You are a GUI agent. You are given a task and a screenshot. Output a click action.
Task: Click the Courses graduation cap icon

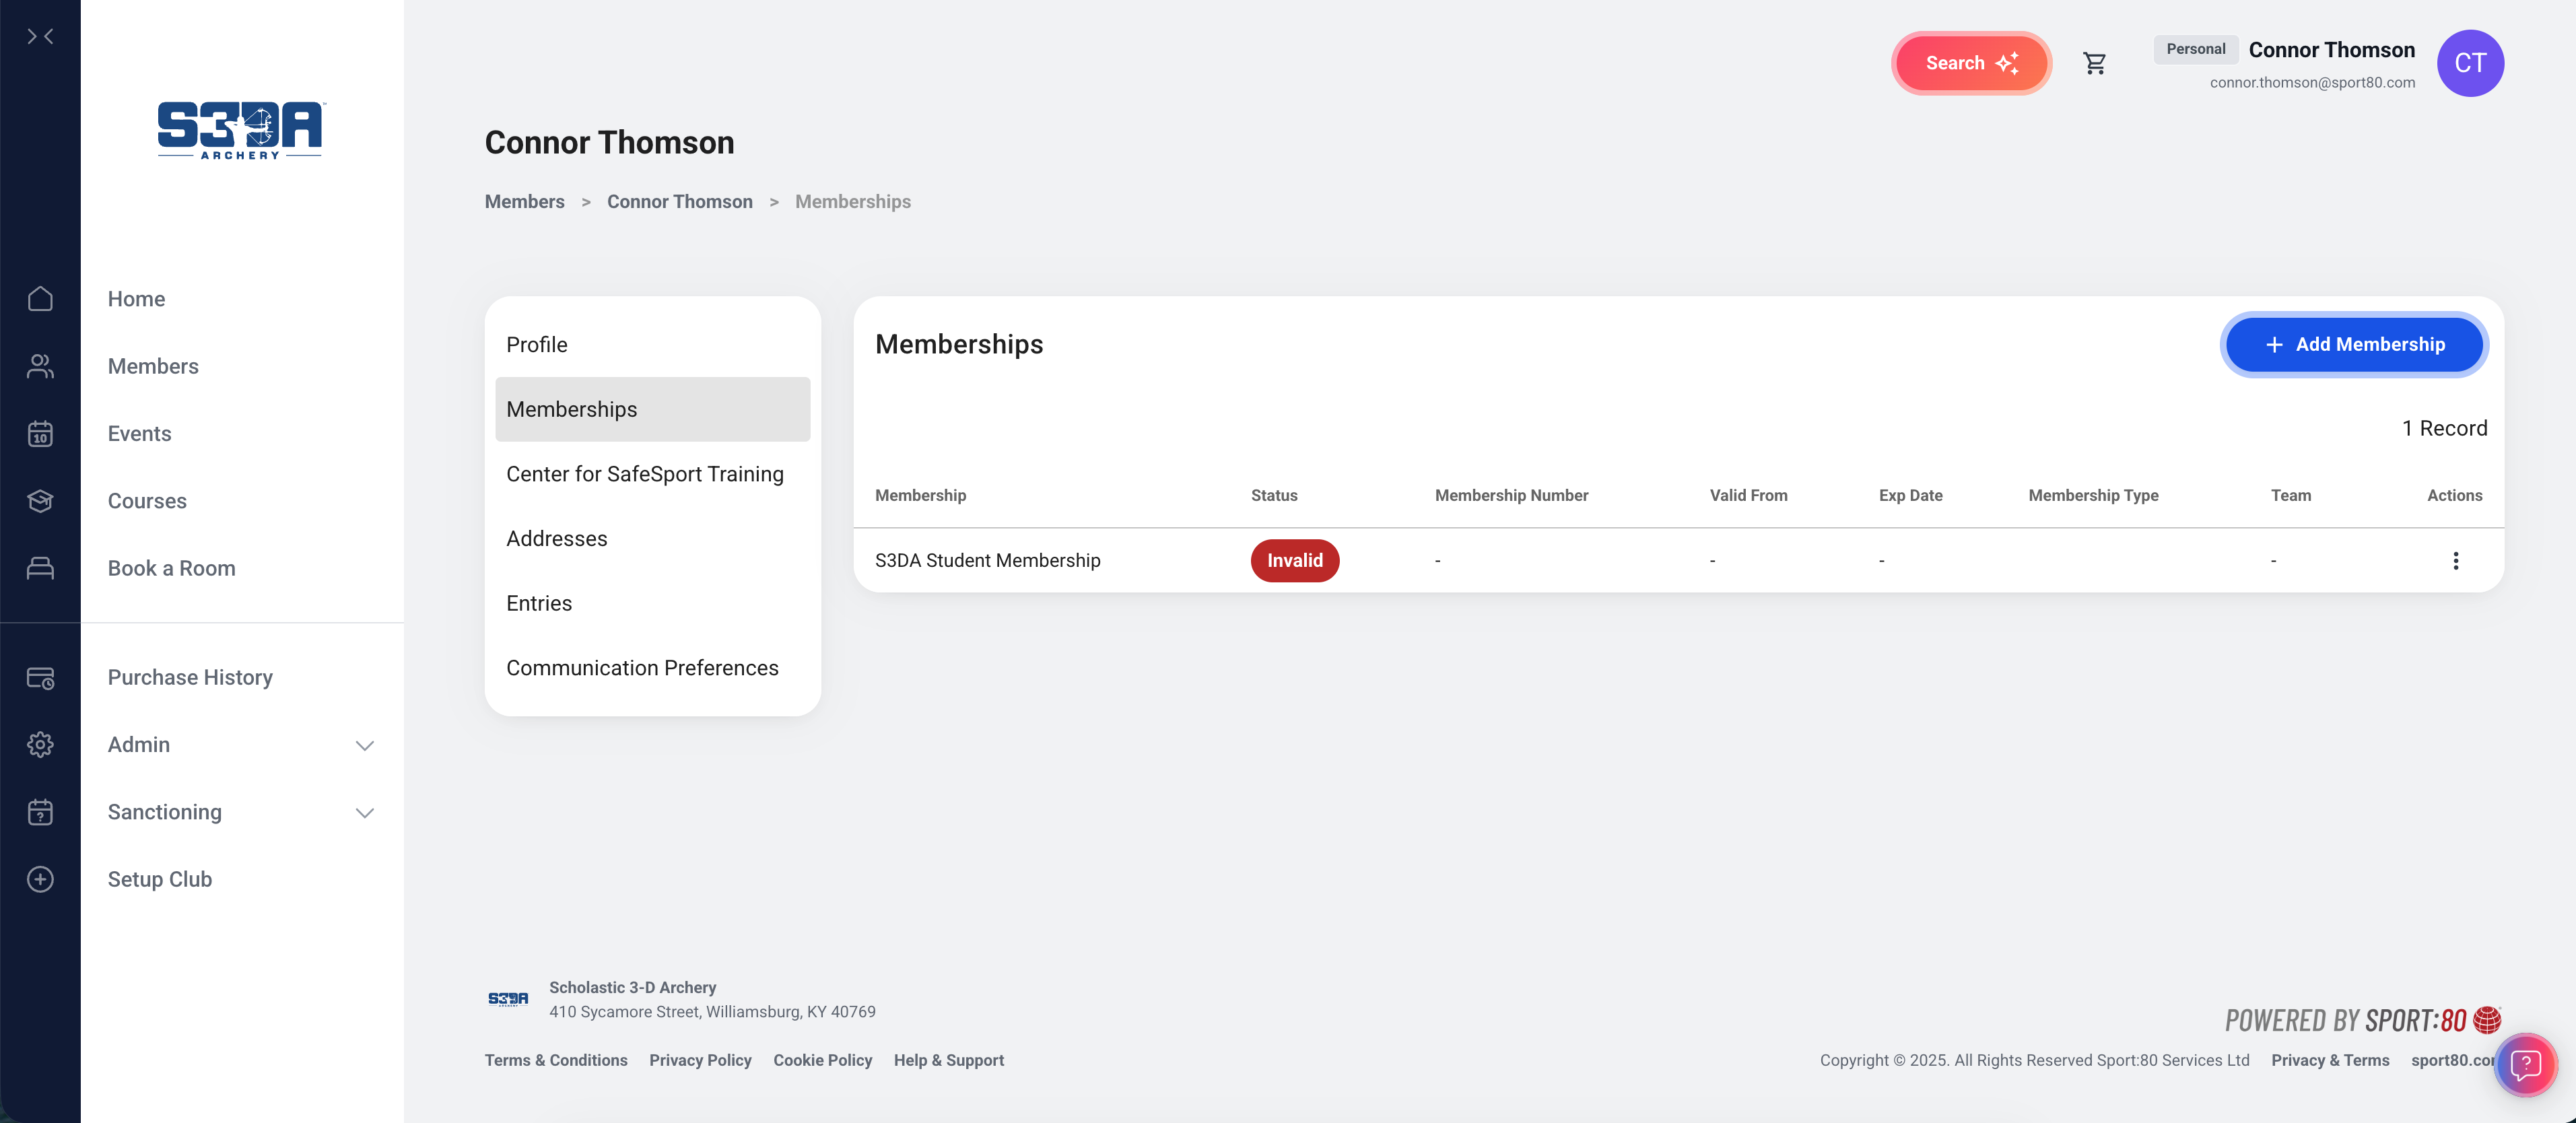point(40,501)
